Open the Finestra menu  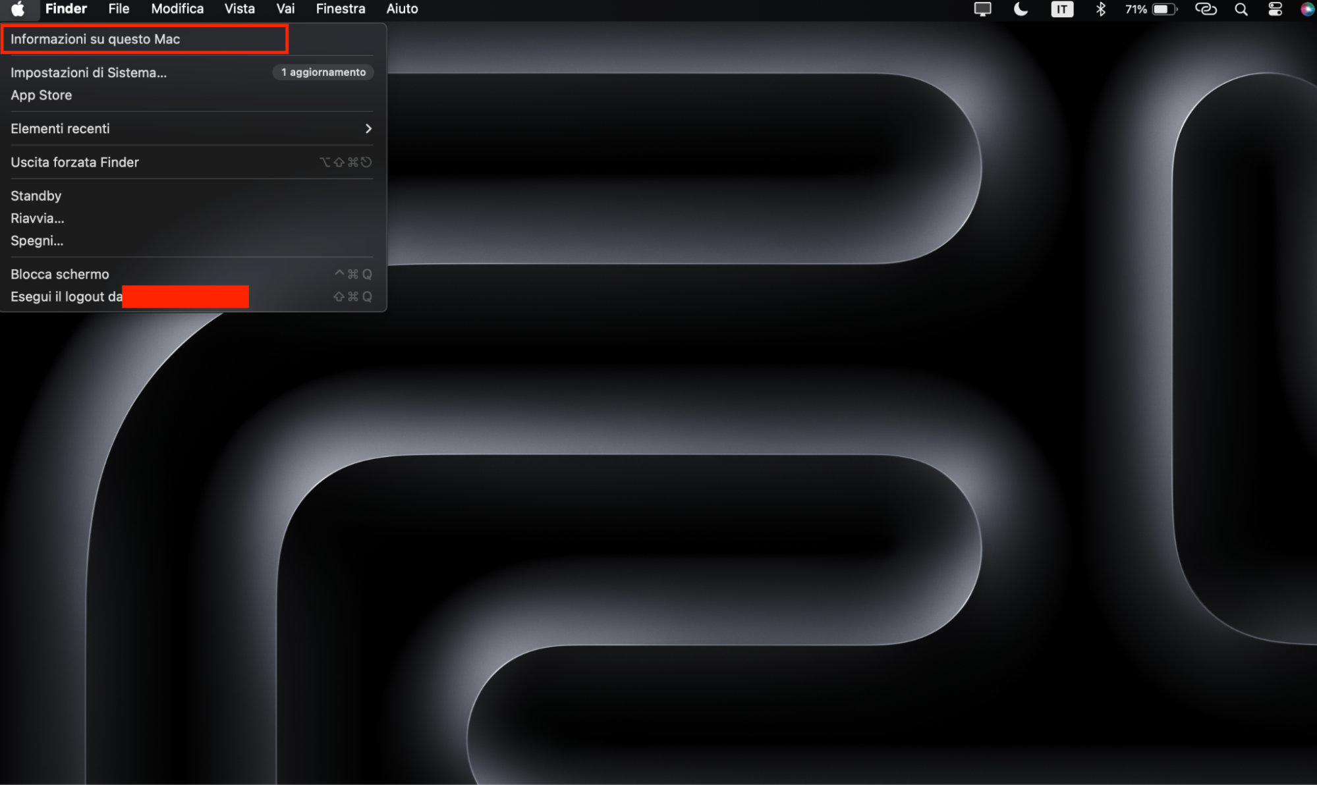click(340, 9)
